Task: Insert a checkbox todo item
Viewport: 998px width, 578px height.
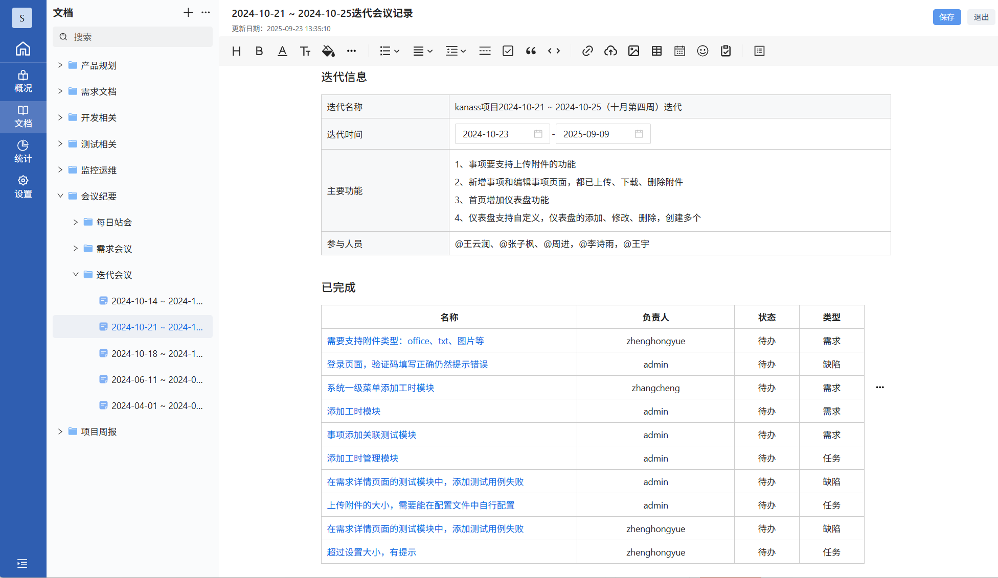Action: (508, 51)
